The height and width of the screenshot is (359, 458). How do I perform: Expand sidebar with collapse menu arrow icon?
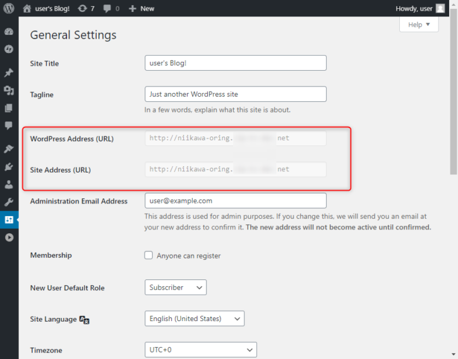pyautogui.click(x=9, y=238)
